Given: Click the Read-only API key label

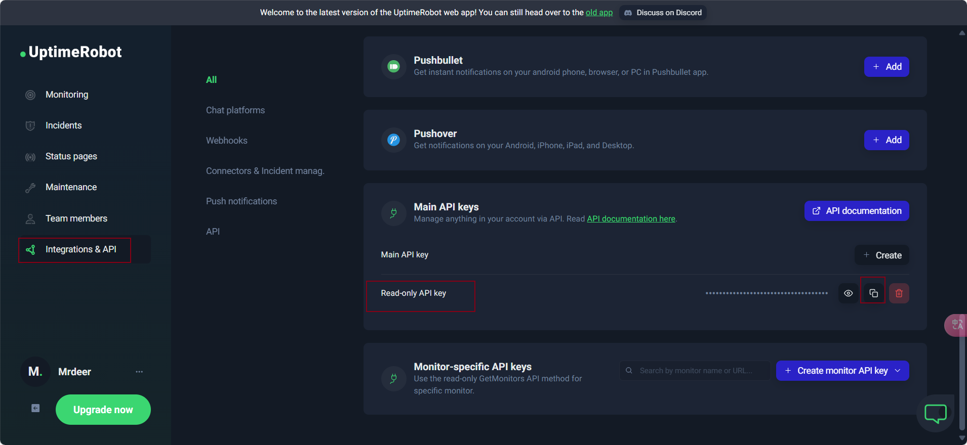Looking at the screenshot, I should coord(414,293).
